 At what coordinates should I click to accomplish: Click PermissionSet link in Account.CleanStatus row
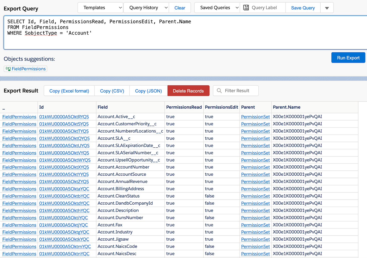pyautogui.click(x=255, y=196)
